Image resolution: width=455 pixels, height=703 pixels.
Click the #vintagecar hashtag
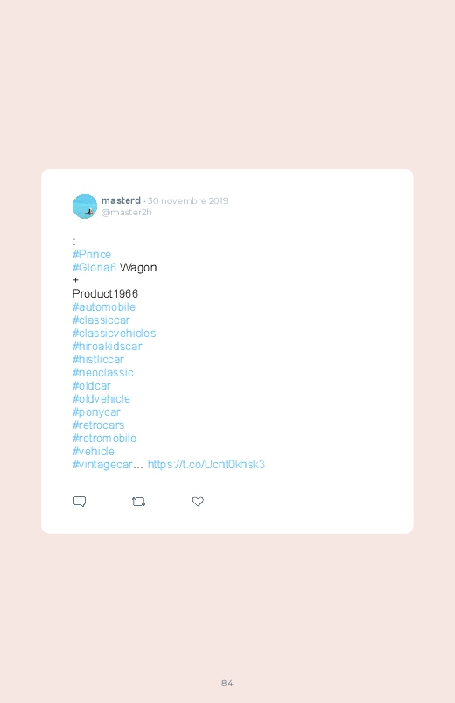[102, 465]
